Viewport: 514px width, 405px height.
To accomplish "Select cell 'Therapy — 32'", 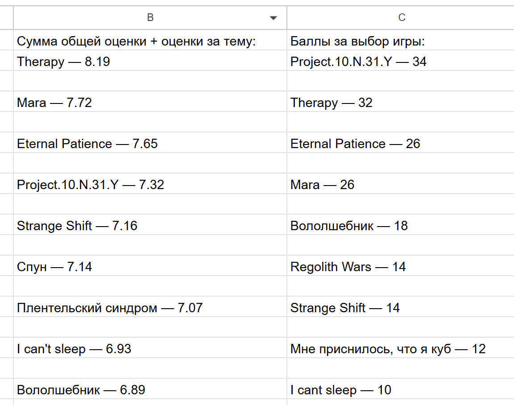I will coord(401,102).
